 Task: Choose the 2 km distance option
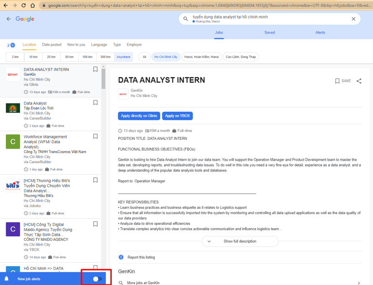(x=15, y=57)
